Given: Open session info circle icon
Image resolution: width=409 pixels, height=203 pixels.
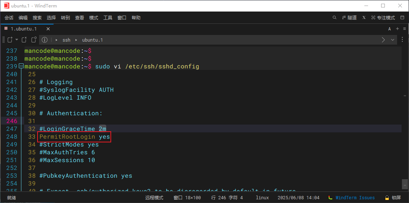Looking at the screenshot, I should (x=45, y=40).
